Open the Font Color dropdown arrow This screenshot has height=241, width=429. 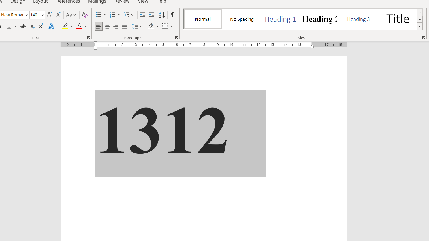tap(86, 26)
